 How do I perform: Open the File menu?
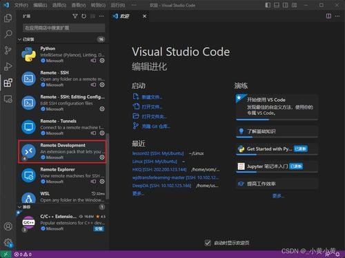coord(21,5)
